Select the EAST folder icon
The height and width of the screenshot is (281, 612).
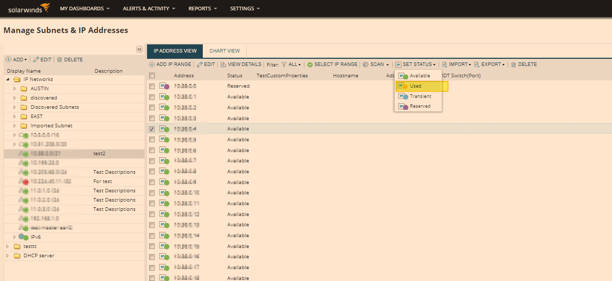(x=24, y=117)
